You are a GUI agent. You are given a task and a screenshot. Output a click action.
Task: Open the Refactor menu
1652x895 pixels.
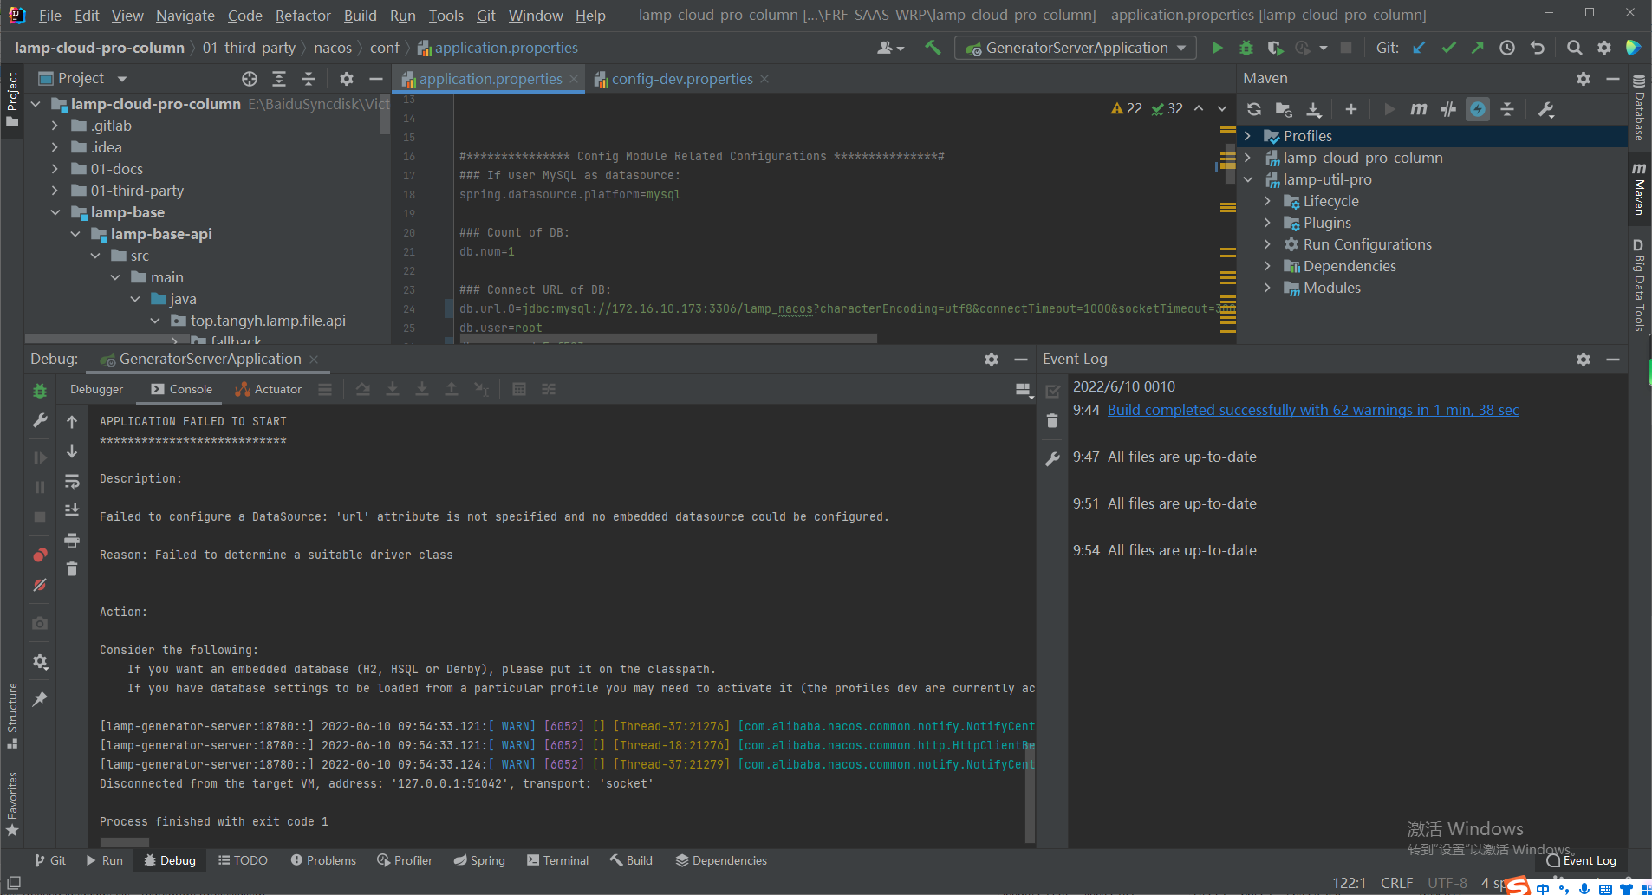pyautogui.click(x=302, y=16)
